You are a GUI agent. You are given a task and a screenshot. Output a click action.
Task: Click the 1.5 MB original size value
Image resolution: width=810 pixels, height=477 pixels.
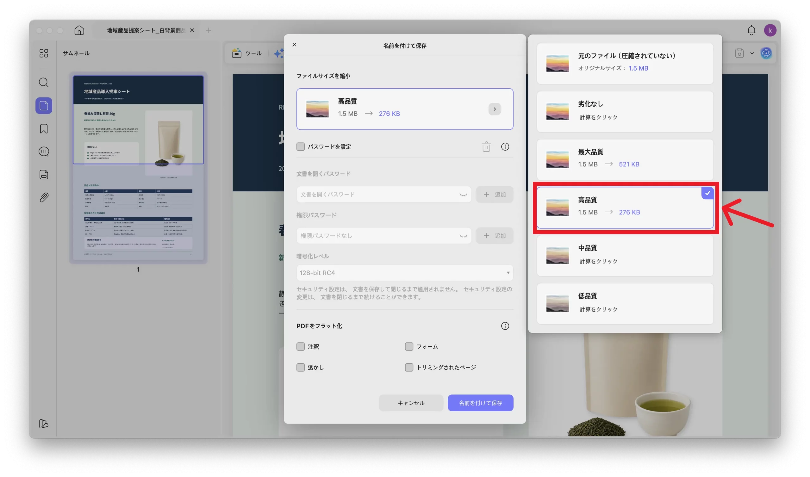click(x=638, y=68)
